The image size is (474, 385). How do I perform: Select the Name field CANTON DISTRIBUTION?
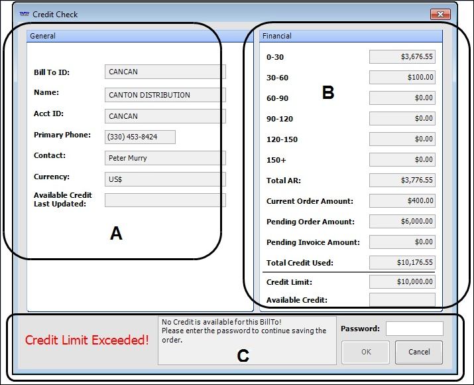tap(165, 95)
